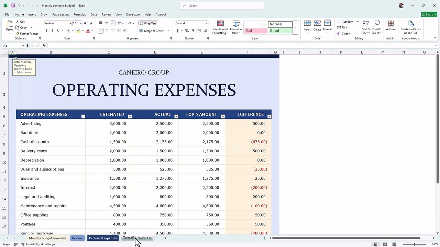Activate the Format Painter
Image resolution: width=440 pixels, height=247 pixels.
click(x=27, y=34)
